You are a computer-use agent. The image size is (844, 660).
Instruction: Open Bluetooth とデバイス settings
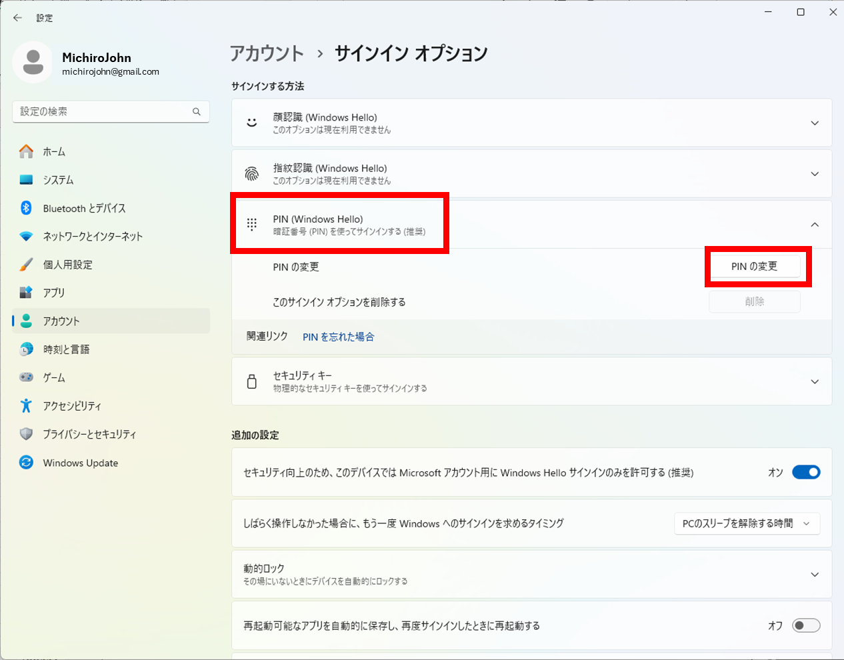coord(111,208)
